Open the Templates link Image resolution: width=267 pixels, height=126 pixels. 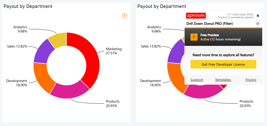pos(223,80)
